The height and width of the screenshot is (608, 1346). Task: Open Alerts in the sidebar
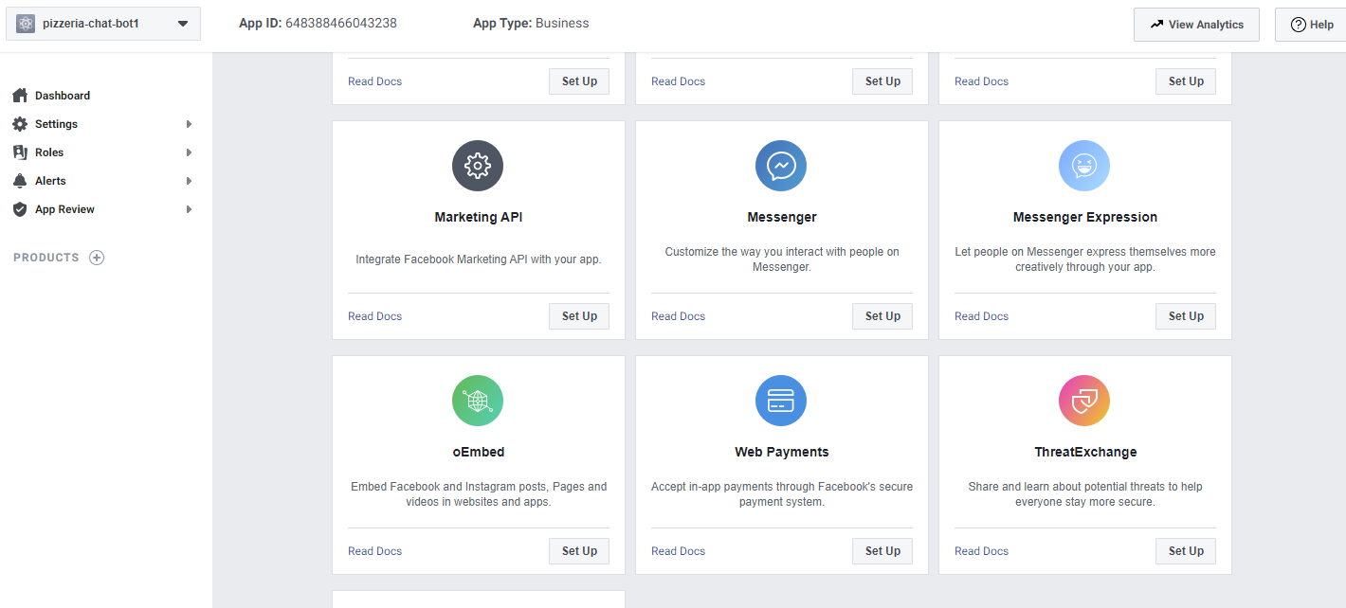50,181
